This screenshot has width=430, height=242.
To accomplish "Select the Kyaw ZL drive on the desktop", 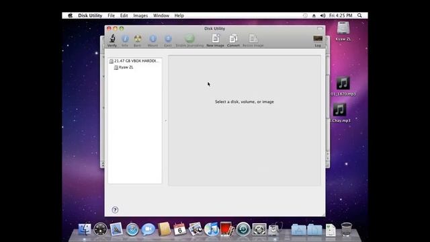I will pos(343,32).
